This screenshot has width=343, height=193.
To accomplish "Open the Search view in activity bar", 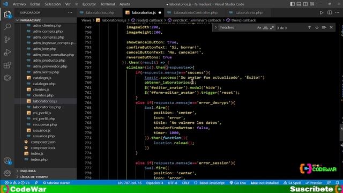I will [7, 27].
